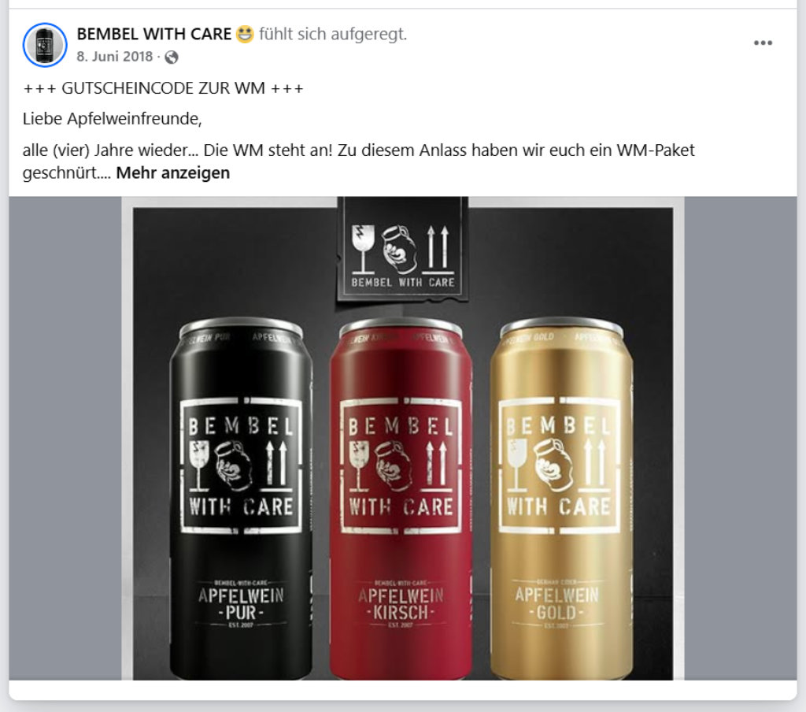
Task: Open photo at the red Apfelwein Kirsch can
Action: point(401,498)
